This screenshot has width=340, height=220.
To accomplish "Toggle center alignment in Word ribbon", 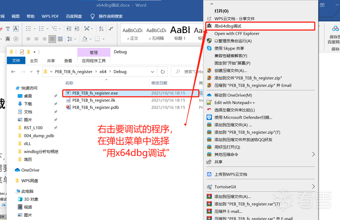I will point(37,39).
